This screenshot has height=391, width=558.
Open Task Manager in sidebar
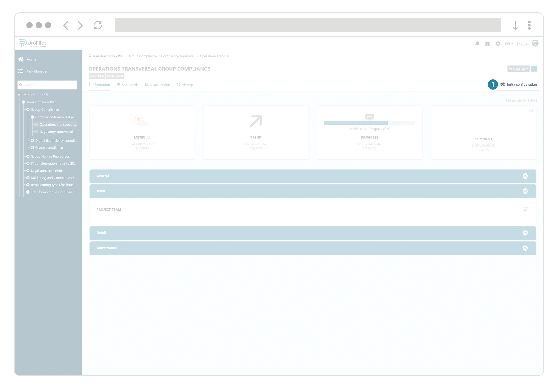37,71
